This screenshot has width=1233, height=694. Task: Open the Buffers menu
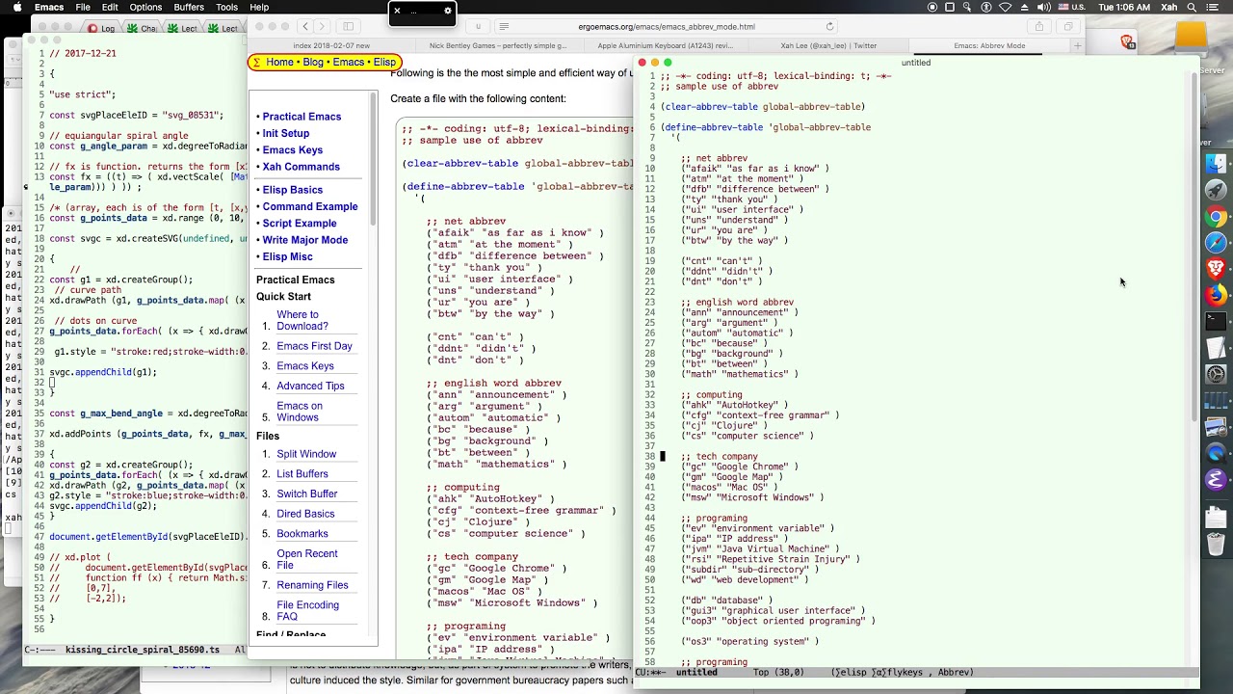click(189, 7)
